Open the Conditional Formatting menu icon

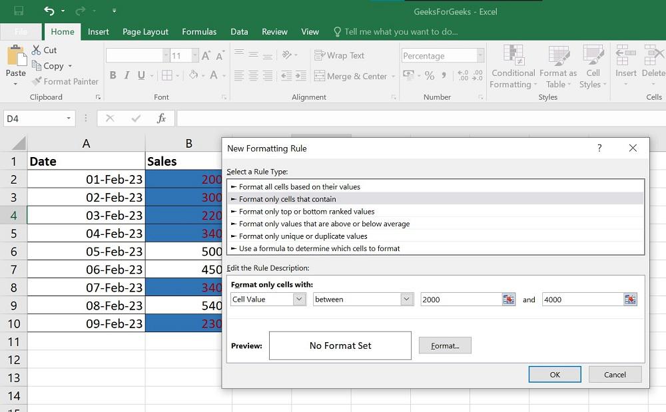pyautogui.click(x=513, y=57)
